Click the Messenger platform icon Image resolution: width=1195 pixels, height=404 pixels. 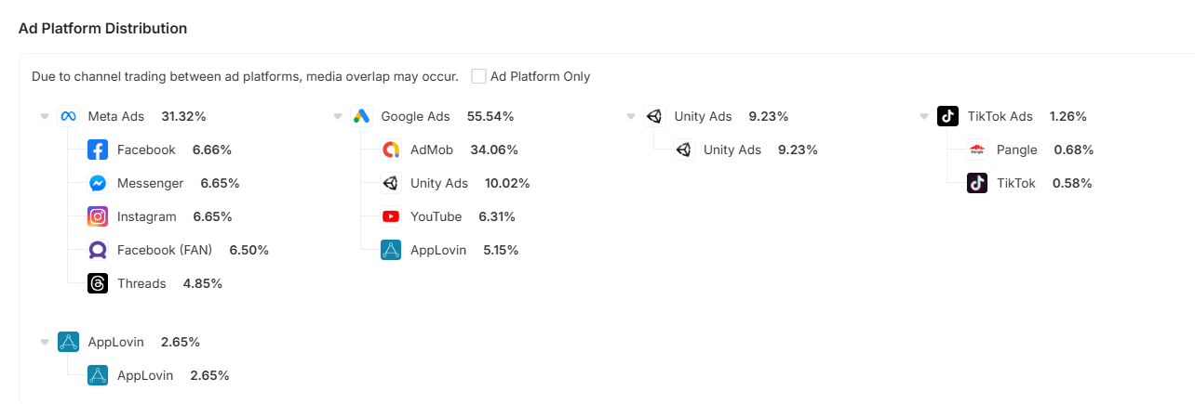pyautogui.click(x=98, y=183)
